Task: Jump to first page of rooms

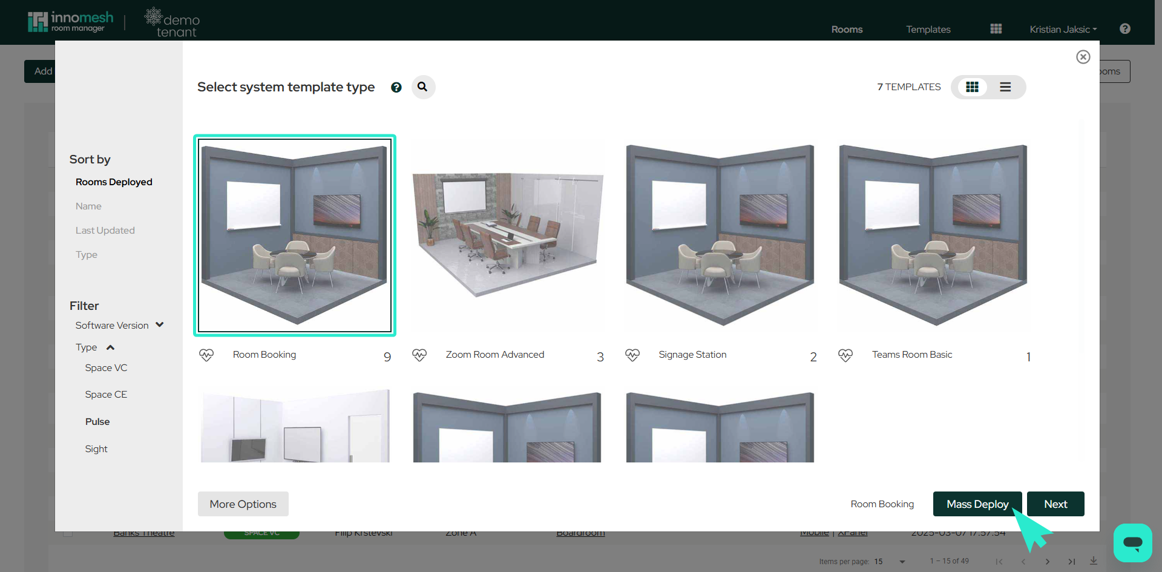Action: [999, 562]
